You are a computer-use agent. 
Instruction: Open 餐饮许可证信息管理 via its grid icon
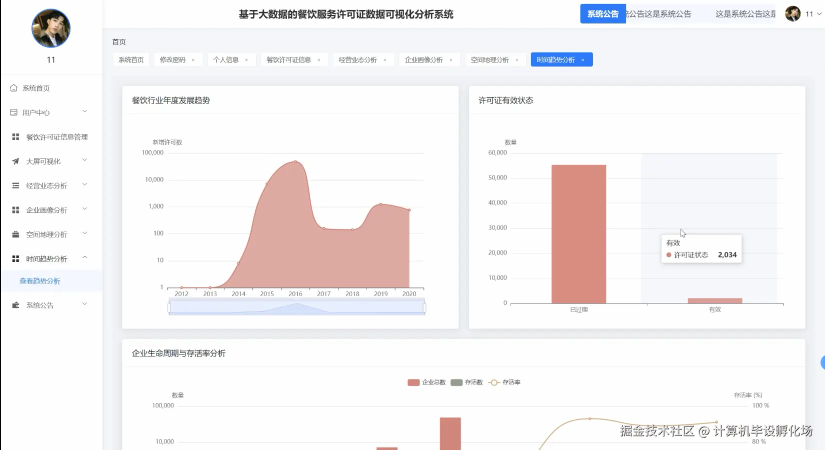(14, 136)
